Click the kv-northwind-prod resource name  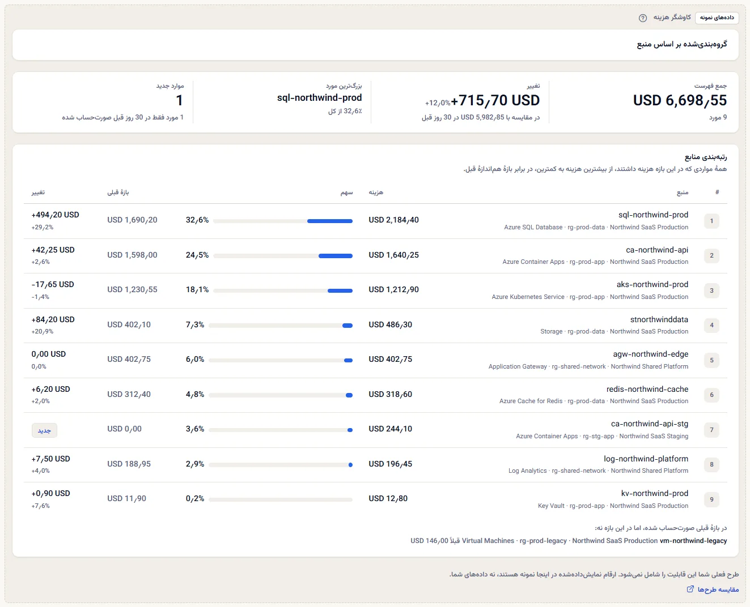655,493
